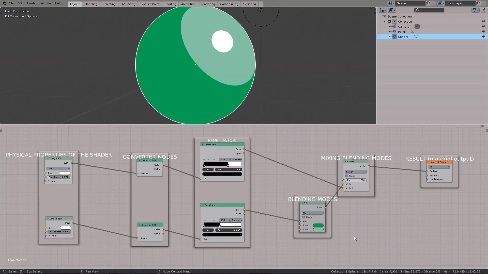This screenshot has height=274, width=488.
Task: Enable Clamp on the Screen node
Action: pos(347,176)
